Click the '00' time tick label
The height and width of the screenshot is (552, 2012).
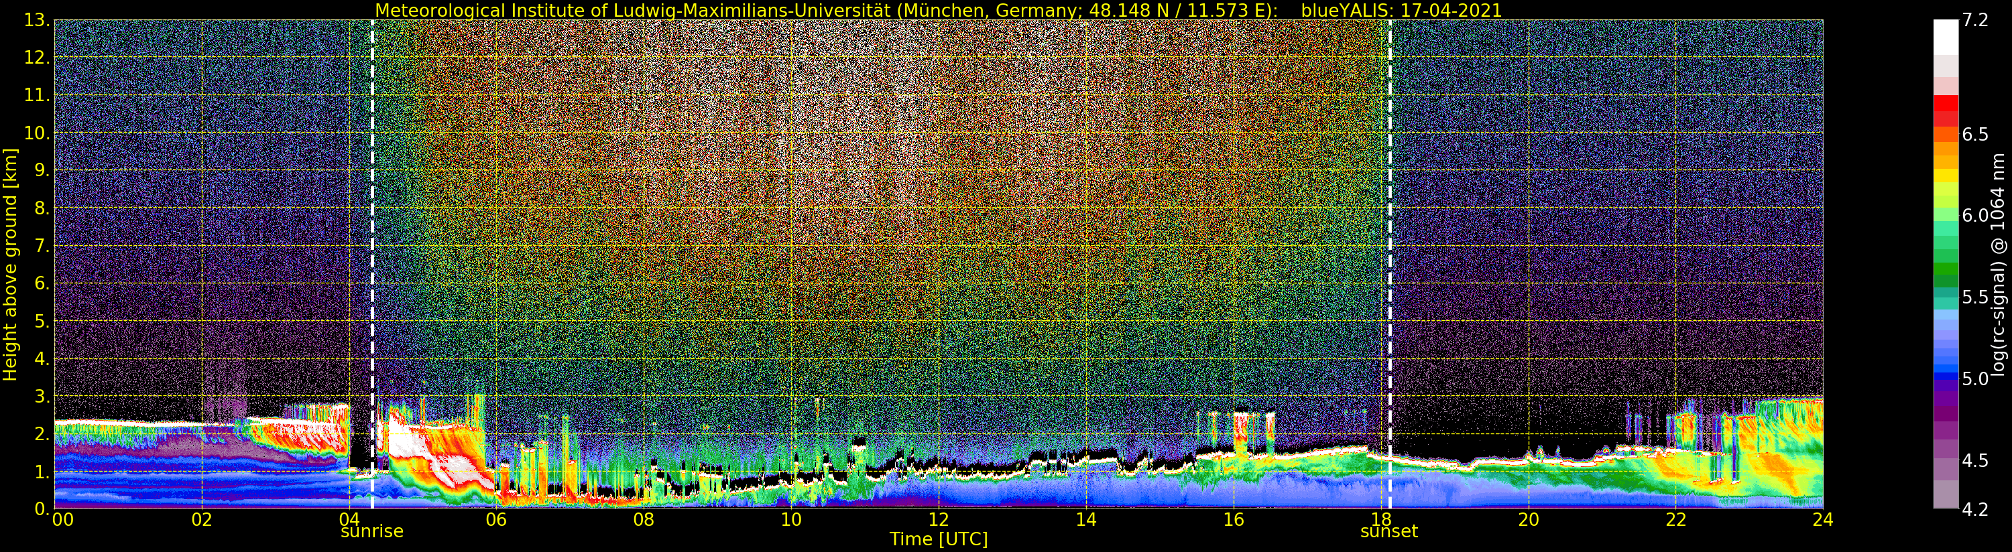click(62, 519)
